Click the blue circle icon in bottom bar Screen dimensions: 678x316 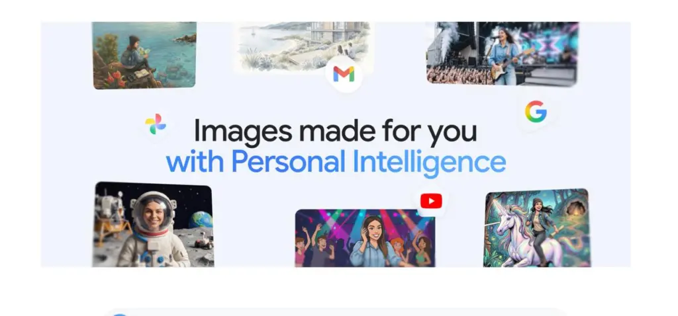[120, 315]
